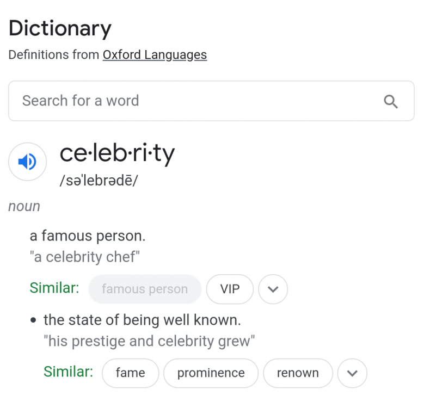Open the Oxford Languages link
424x408 pixels.
pos(155,55)
